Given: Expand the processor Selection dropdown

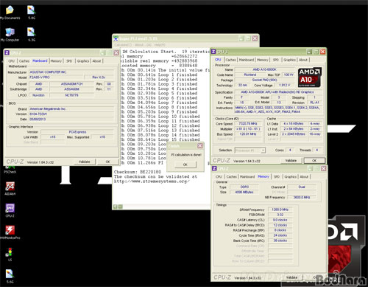Looking at the screenshot, I should pyautogui.click(x=263, y=150).
